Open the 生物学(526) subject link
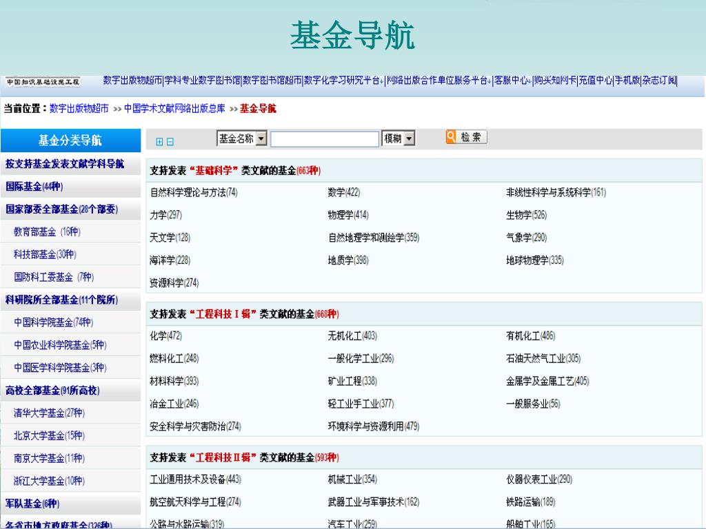Screen dimensions: 706x529 [526, 215]
